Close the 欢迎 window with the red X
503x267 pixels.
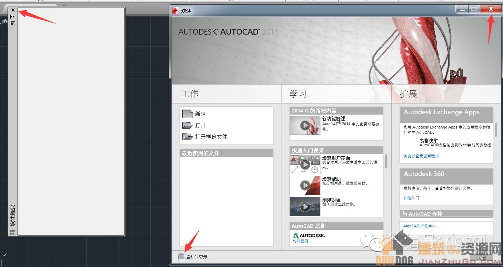(x=490, y=9)
